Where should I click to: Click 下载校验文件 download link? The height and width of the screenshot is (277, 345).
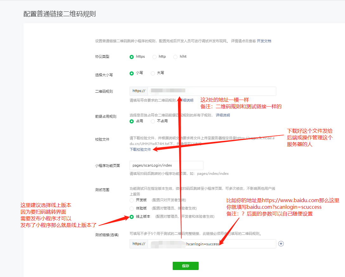tap(140, 149)
